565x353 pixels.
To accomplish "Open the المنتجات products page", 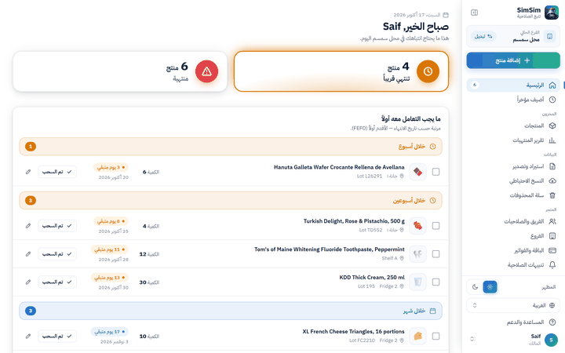I will click(513, 126).
